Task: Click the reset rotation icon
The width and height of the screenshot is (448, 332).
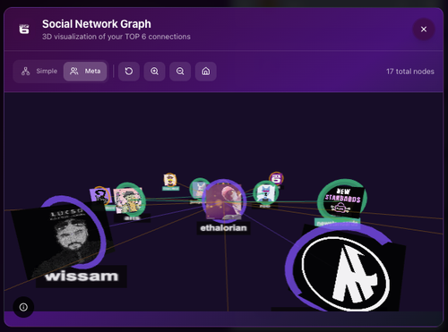Action: 129,72
